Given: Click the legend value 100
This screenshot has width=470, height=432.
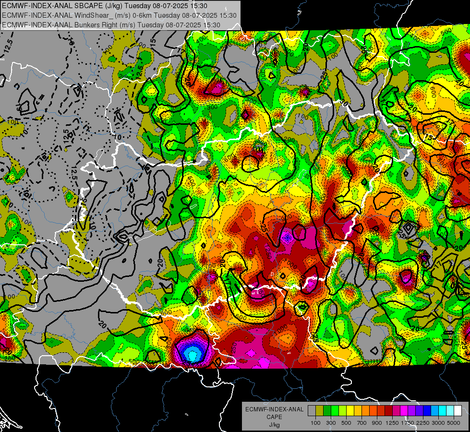Looking at the screenshot, I should [x=315, y=423].
